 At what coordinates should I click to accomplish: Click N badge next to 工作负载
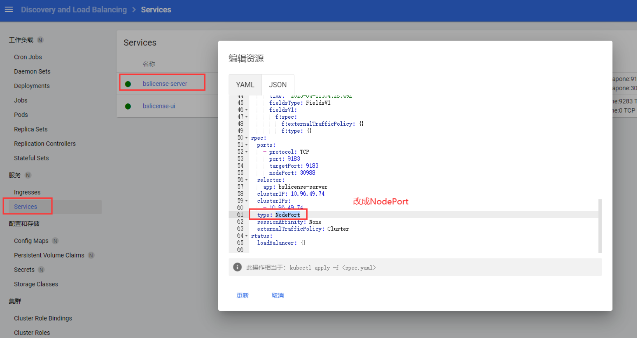click(40, 40)
